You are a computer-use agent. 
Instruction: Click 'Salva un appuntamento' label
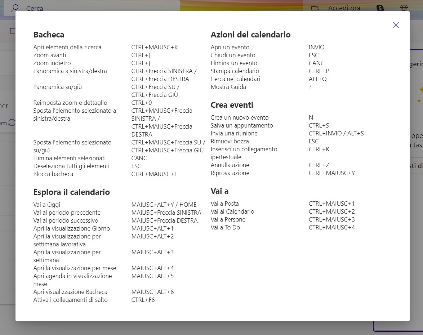tap(242, 125)
